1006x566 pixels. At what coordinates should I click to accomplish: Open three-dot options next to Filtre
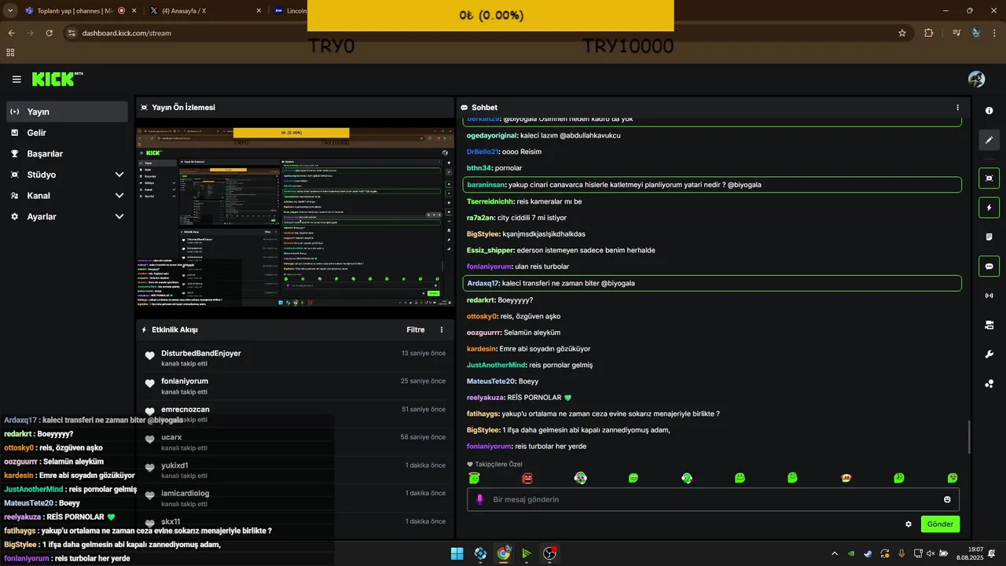[442, 330]
